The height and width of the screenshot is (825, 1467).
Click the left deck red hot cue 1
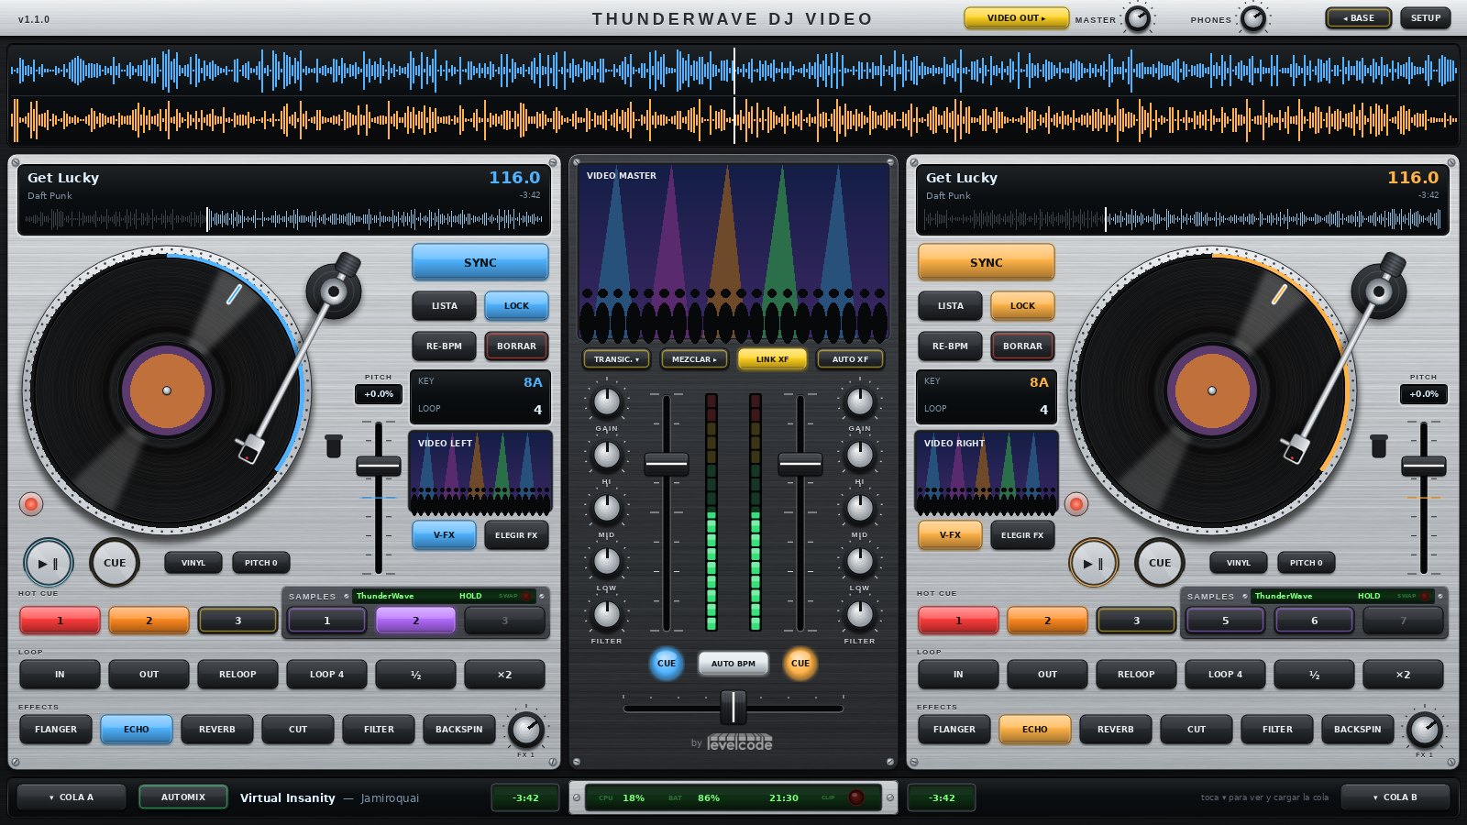(61, 621)
